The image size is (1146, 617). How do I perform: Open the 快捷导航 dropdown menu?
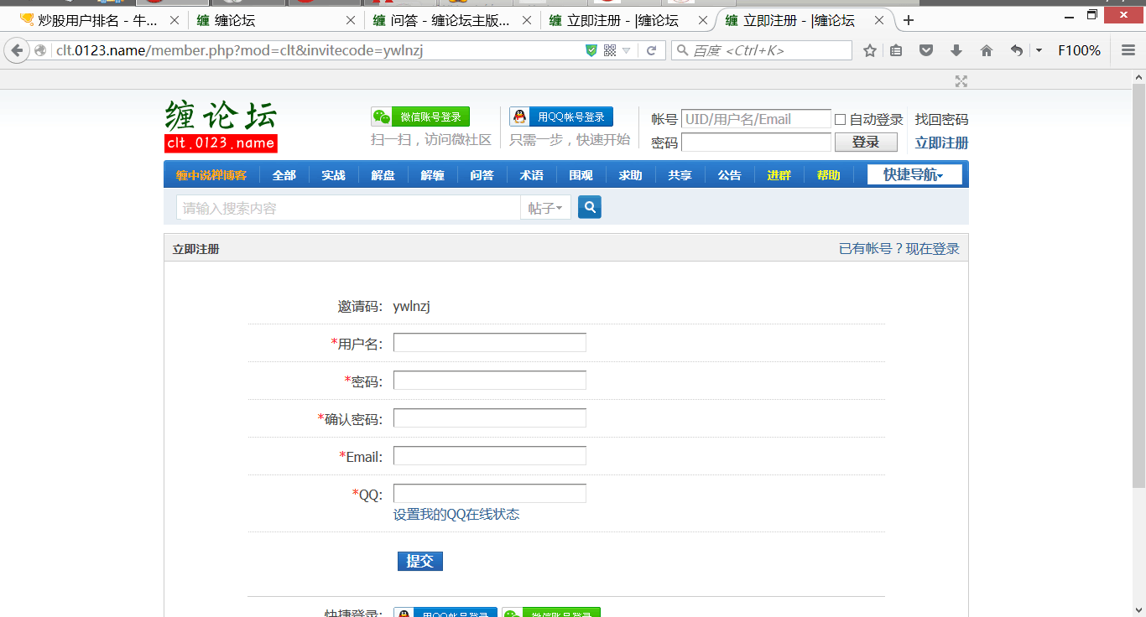914,175
